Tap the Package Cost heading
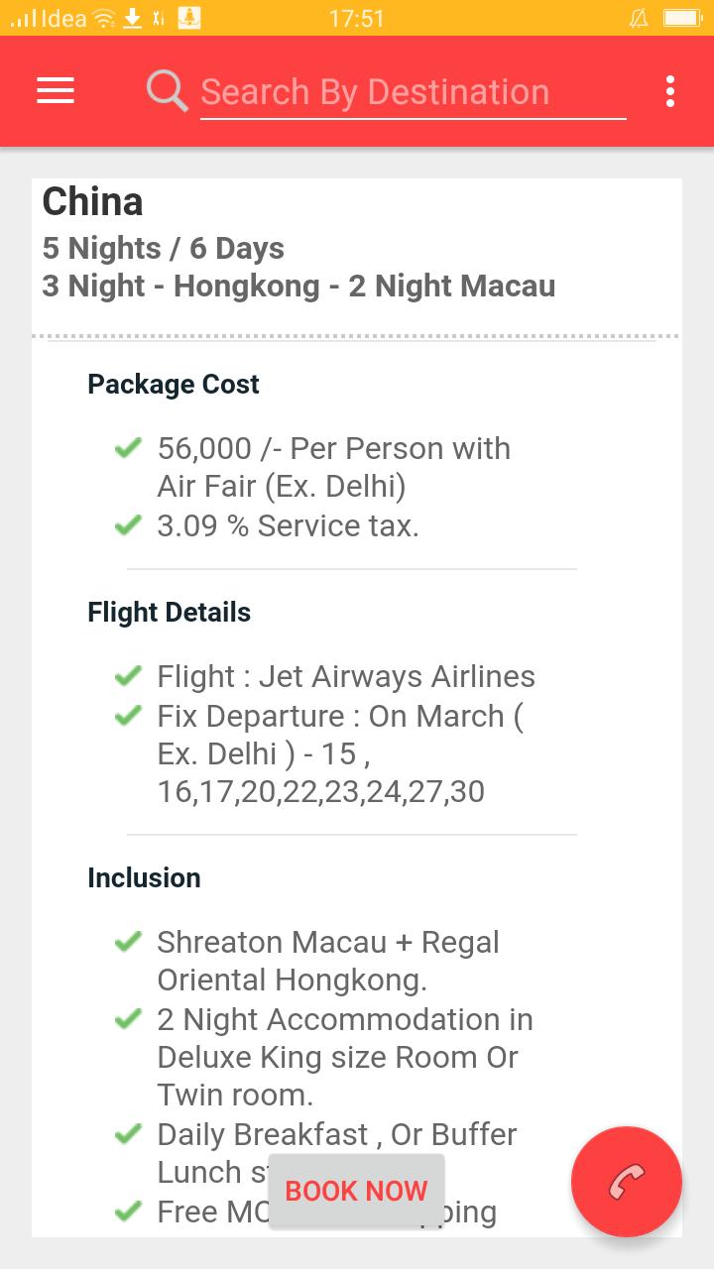The image size is (714, 1269). pos(174,385)
